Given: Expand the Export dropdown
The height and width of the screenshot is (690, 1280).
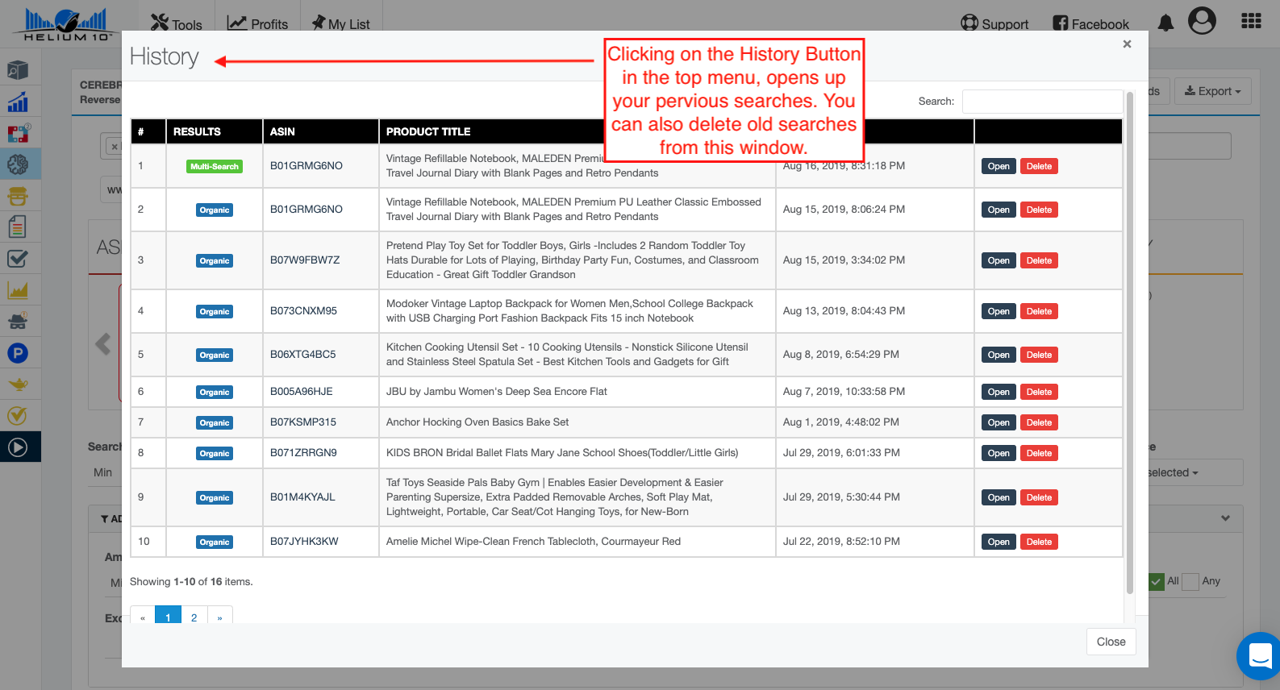Looking at the screenshot, I should click(x=1212, y=91).
